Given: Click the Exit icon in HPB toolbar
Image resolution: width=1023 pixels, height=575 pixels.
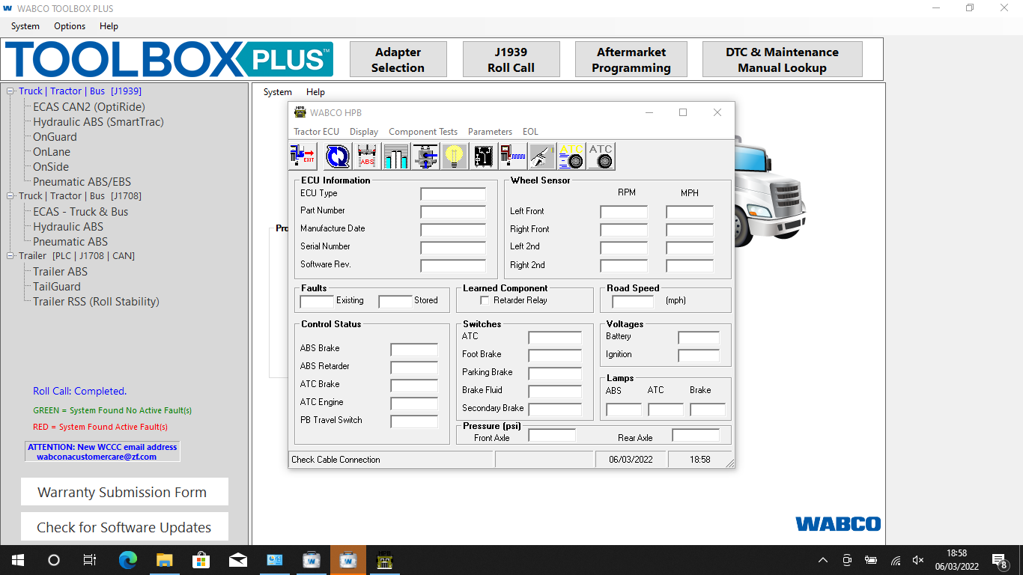Looking at the screenshot, I should 303,156.
